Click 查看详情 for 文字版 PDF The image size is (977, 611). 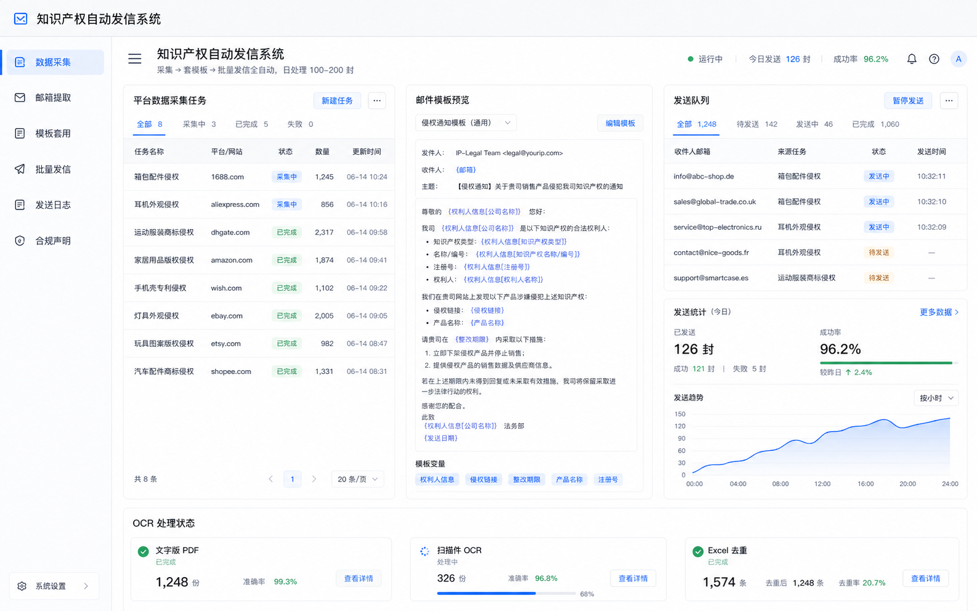pyautogui.click(x=359, y=578)
